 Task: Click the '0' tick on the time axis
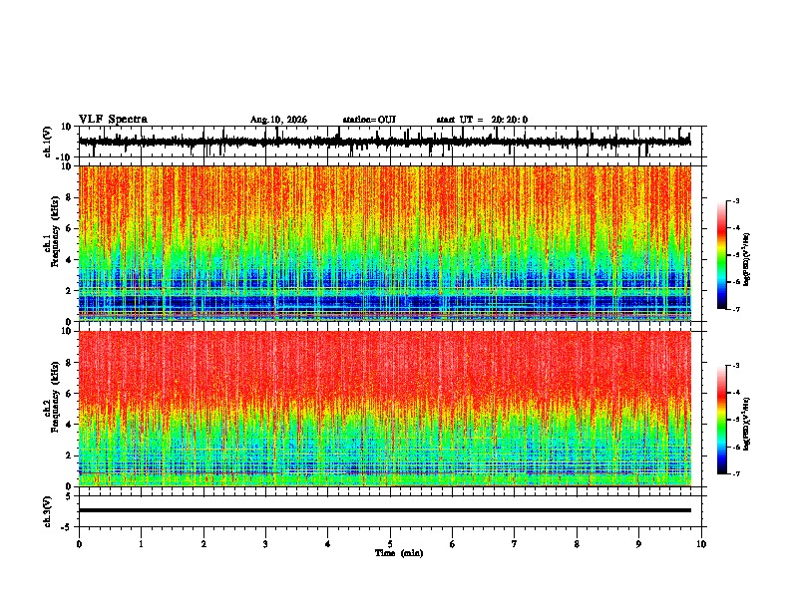tap(79, 544)
